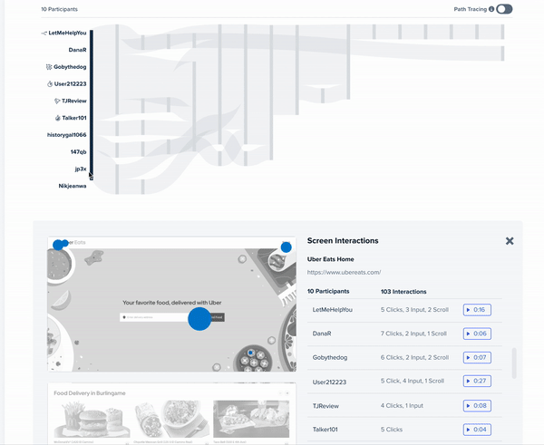This screenshot has height=445, width=544.
Task: Play Talker101 clip at 0:04
Action: coord(477,430)
